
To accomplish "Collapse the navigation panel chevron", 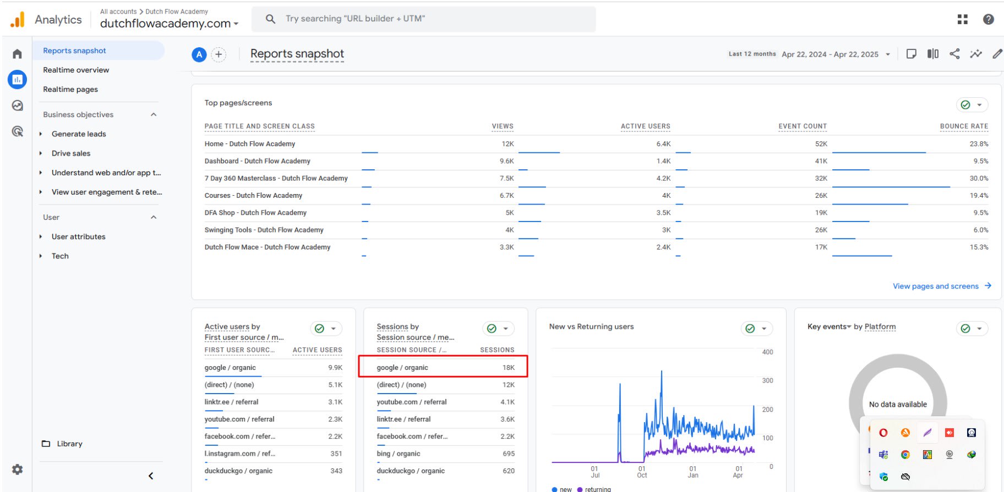I will [151, 476].
